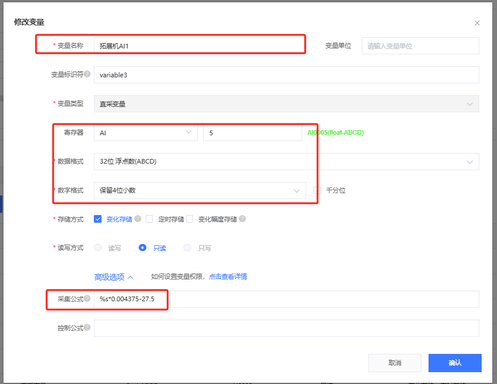Click the help icon next to 控制公式

click(x=87, y=328)
